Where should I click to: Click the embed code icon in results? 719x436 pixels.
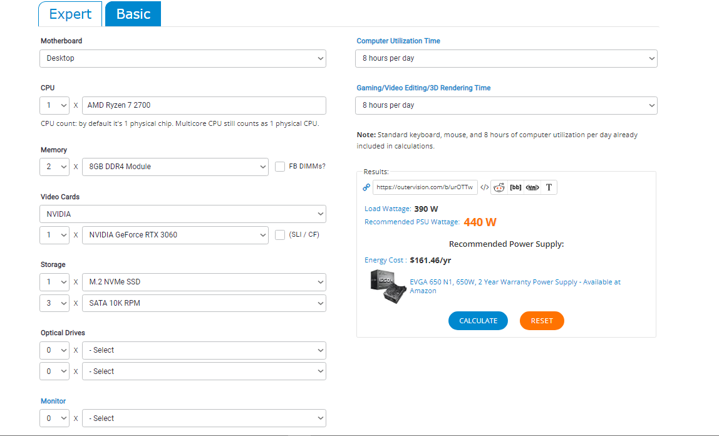point(484,187)
